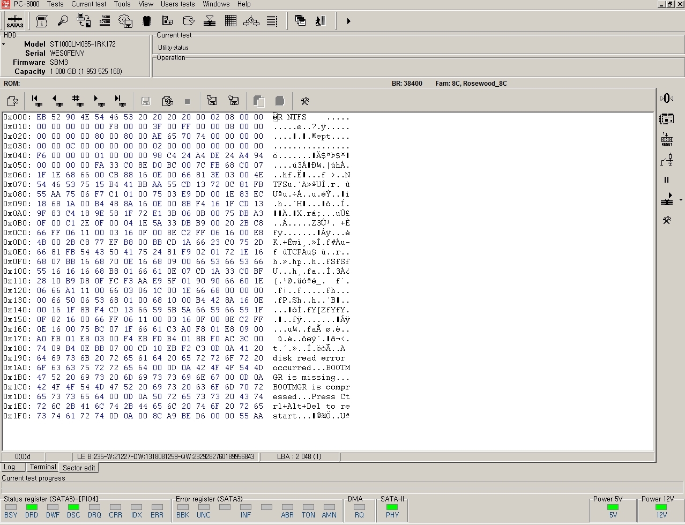
Task: Click the zero-with-arrows icon in right sidebar
Action: 667,98
